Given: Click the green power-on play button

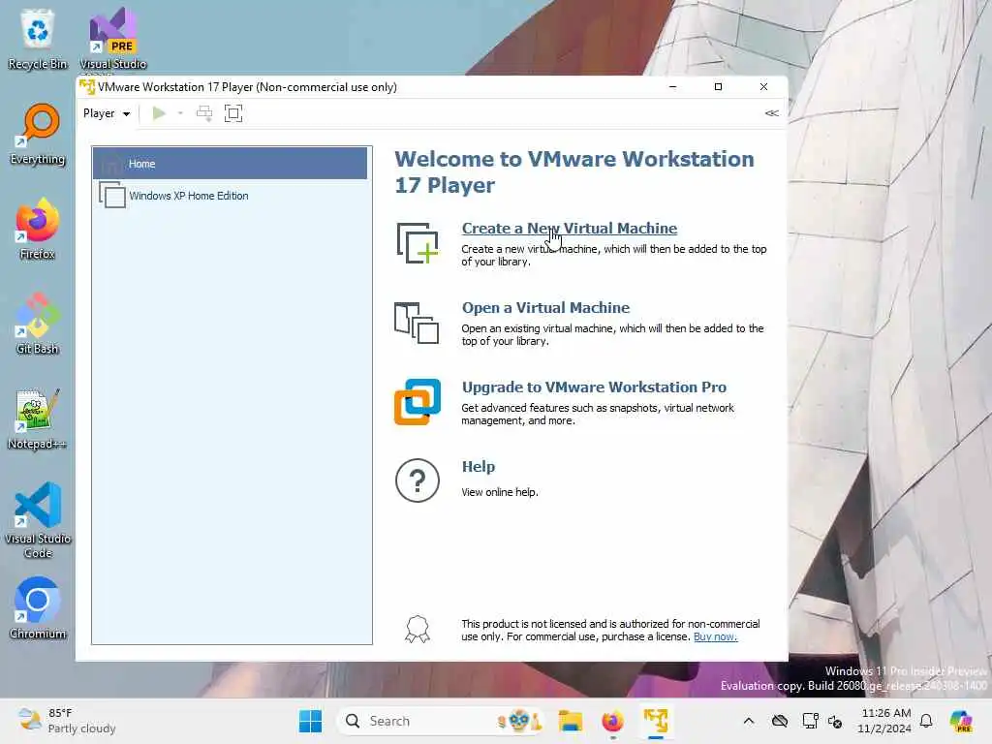Looking at the screenshot, I should coord(159,113).
